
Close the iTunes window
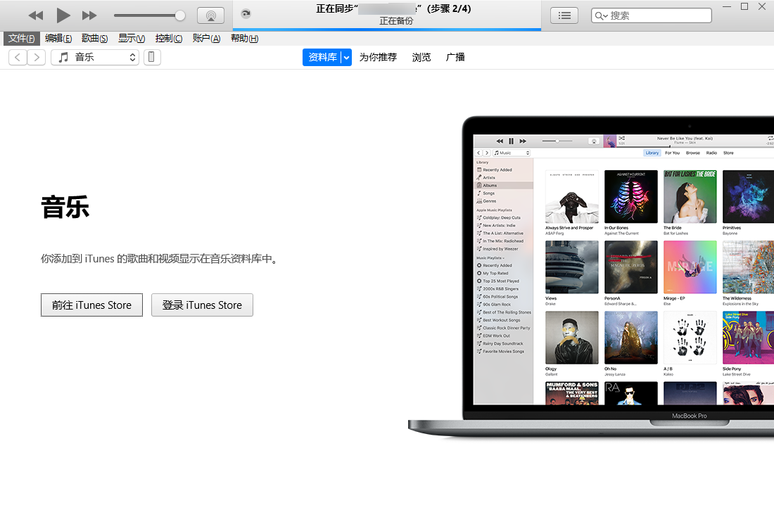tap(762, 6)
